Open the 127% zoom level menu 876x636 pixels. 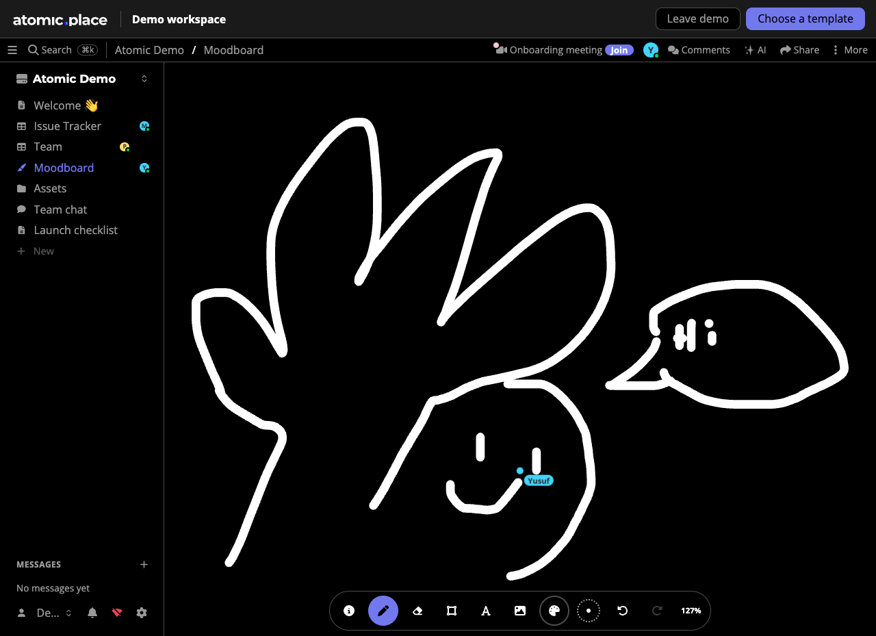click(x=691, y=611)
